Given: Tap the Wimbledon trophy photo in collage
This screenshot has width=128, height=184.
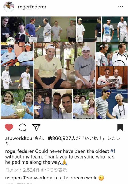Looking at the screenshot, I should coord(17,104).
